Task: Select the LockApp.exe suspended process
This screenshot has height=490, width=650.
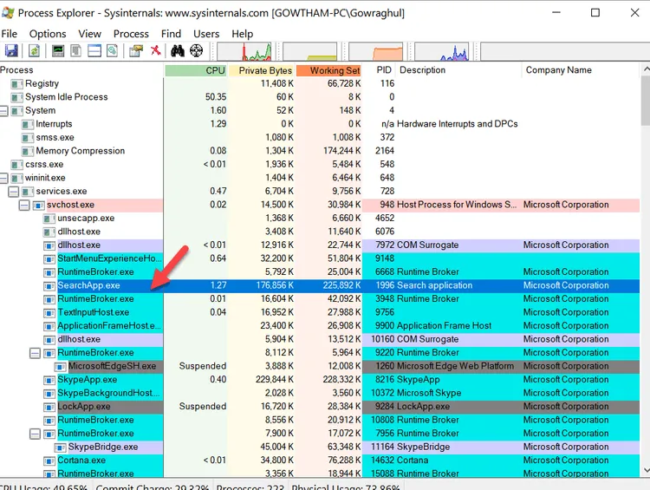Action: point(320,407)
